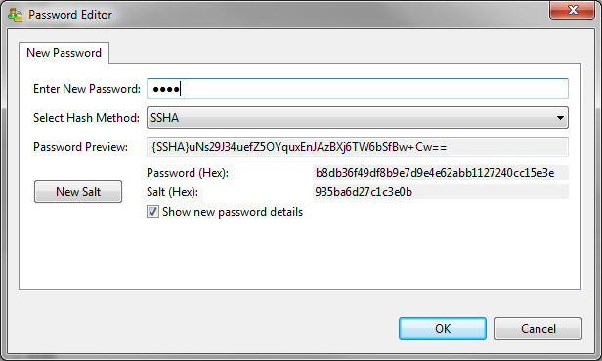Image resolution: width=602 pixels, height=361 pixels.
Task: Click the 'Enter New Password:' label
Action: (x=87, y=89)
